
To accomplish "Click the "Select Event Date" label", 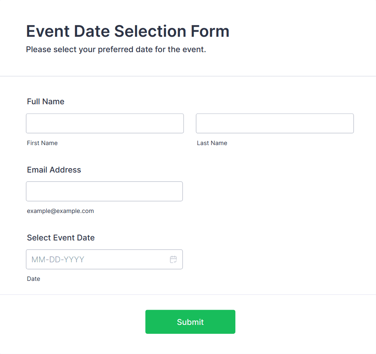I will (x=61, y=238).
